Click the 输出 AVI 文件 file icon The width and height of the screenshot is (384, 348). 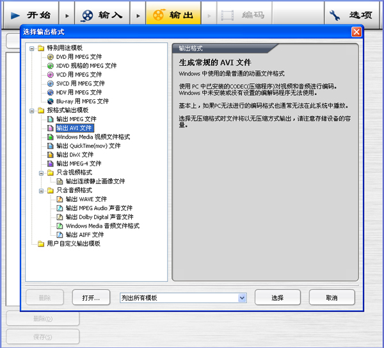[x=50, y=128]
